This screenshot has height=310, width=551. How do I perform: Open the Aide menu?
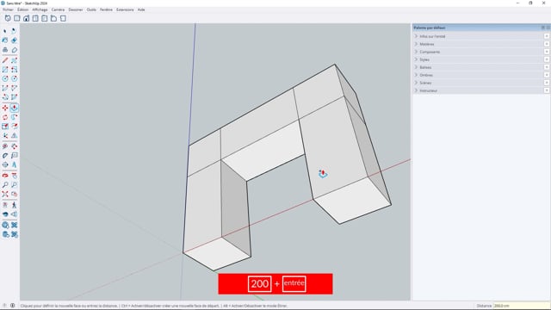click(141, 9)
